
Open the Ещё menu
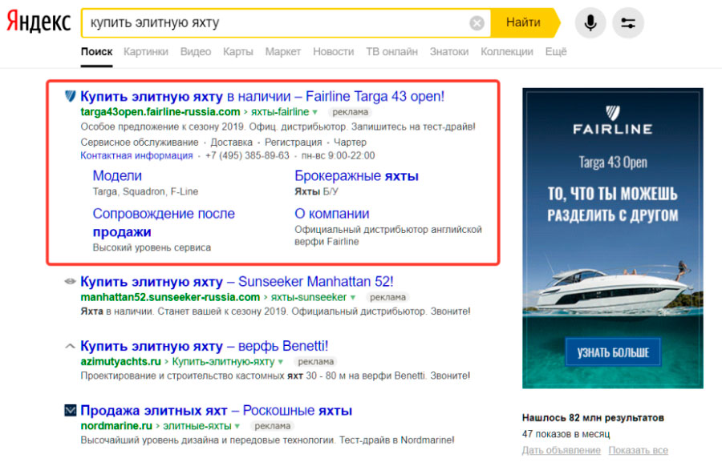(x=555, y=52)
